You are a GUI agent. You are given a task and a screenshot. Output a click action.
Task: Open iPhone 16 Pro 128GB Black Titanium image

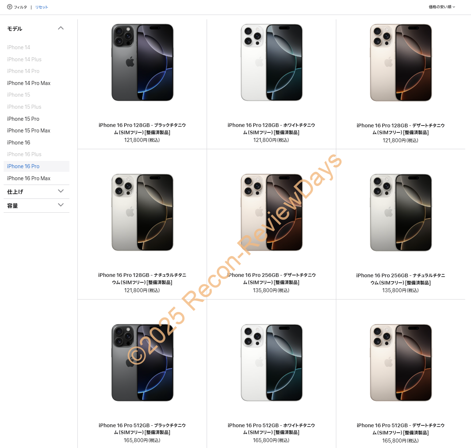(142, 62)
